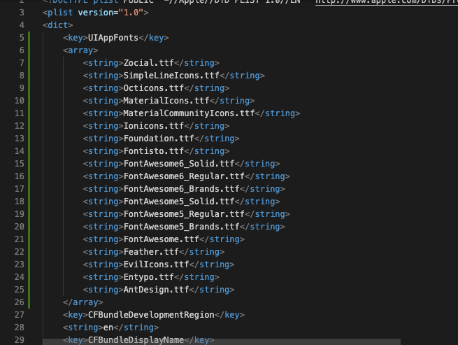Click FontAwesome6_Regular.ttf text
Screen dimensions: 458x345
(184, 176)
